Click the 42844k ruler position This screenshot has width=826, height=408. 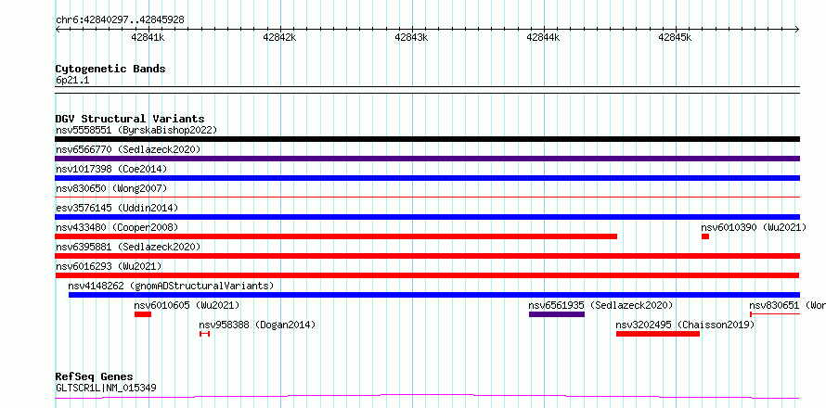click(543, 37)
